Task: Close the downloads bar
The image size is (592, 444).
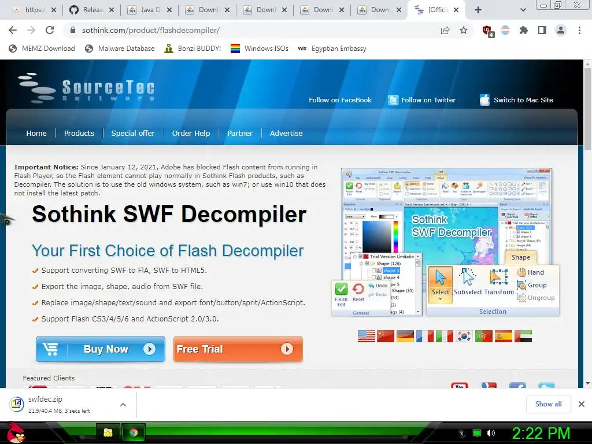Action: [x=582, y=404]
